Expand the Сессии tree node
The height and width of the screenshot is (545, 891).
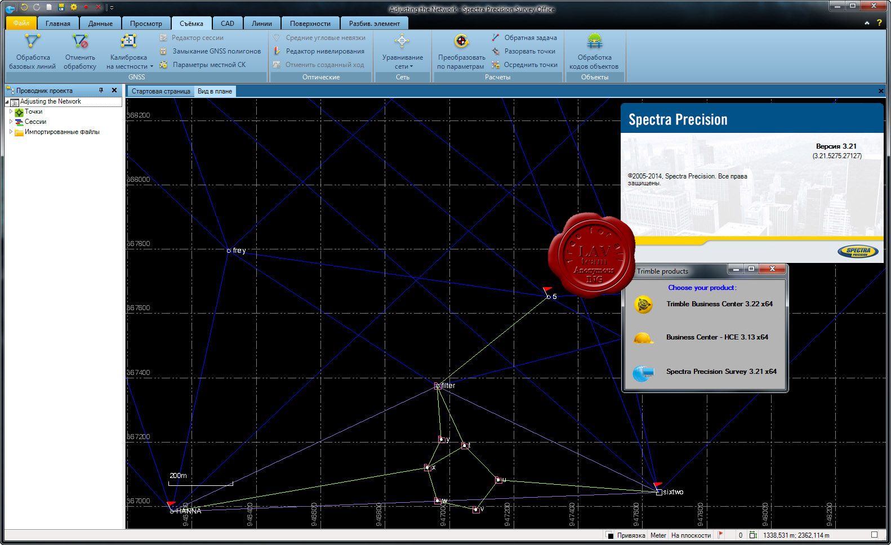point(11,122)
